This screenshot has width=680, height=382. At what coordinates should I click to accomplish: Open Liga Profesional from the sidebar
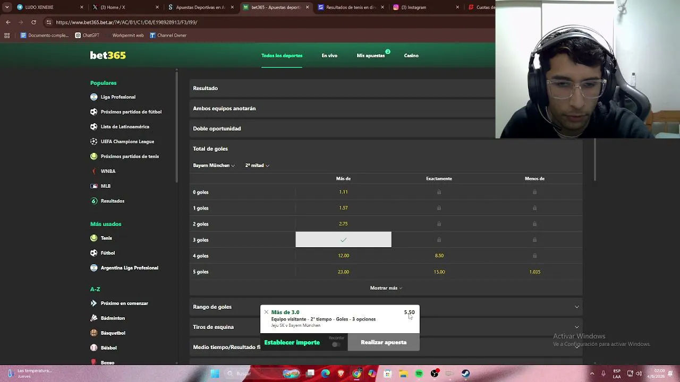coord(118,97)
